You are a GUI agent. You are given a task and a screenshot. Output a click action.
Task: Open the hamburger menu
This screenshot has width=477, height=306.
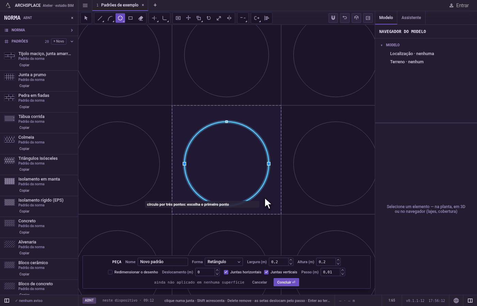[x=85, y=5]
